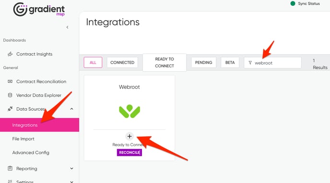
Task: Open File Import page
Action: tap(23, 139)
